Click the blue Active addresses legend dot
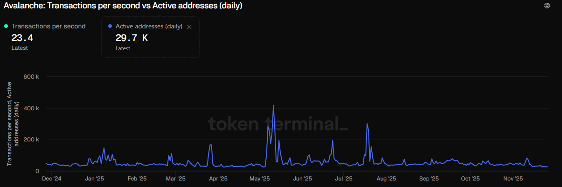 click(x=110, y=27)
